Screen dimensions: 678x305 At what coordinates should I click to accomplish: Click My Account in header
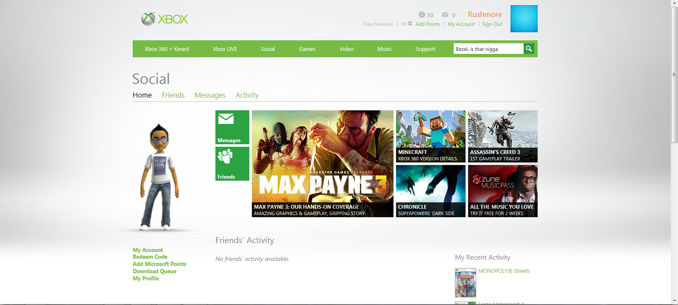pyautogui.click(x=461, y=24)
